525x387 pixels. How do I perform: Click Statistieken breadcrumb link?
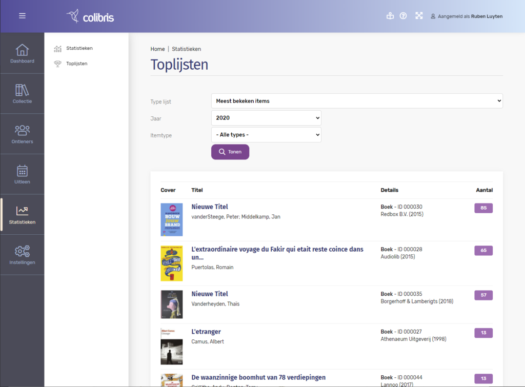[187, 49]
